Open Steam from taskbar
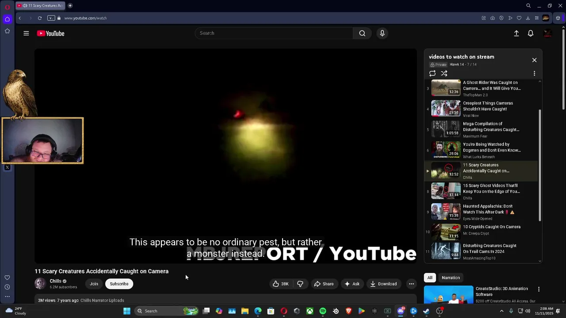 coord(426,311)
